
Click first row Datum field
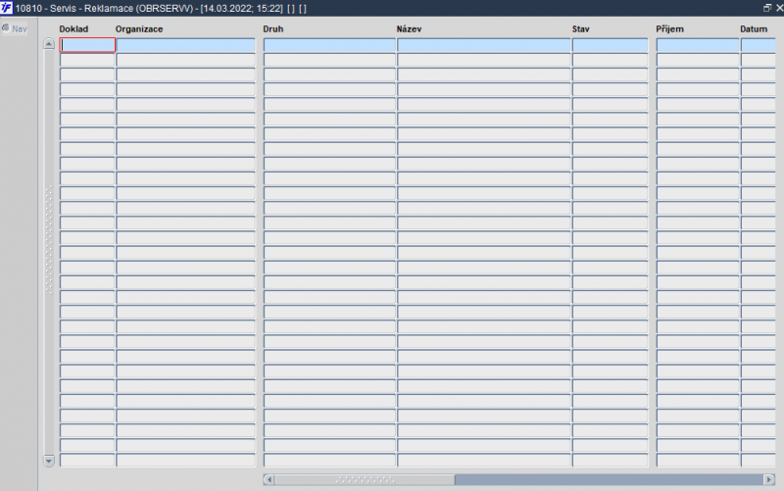758,45
